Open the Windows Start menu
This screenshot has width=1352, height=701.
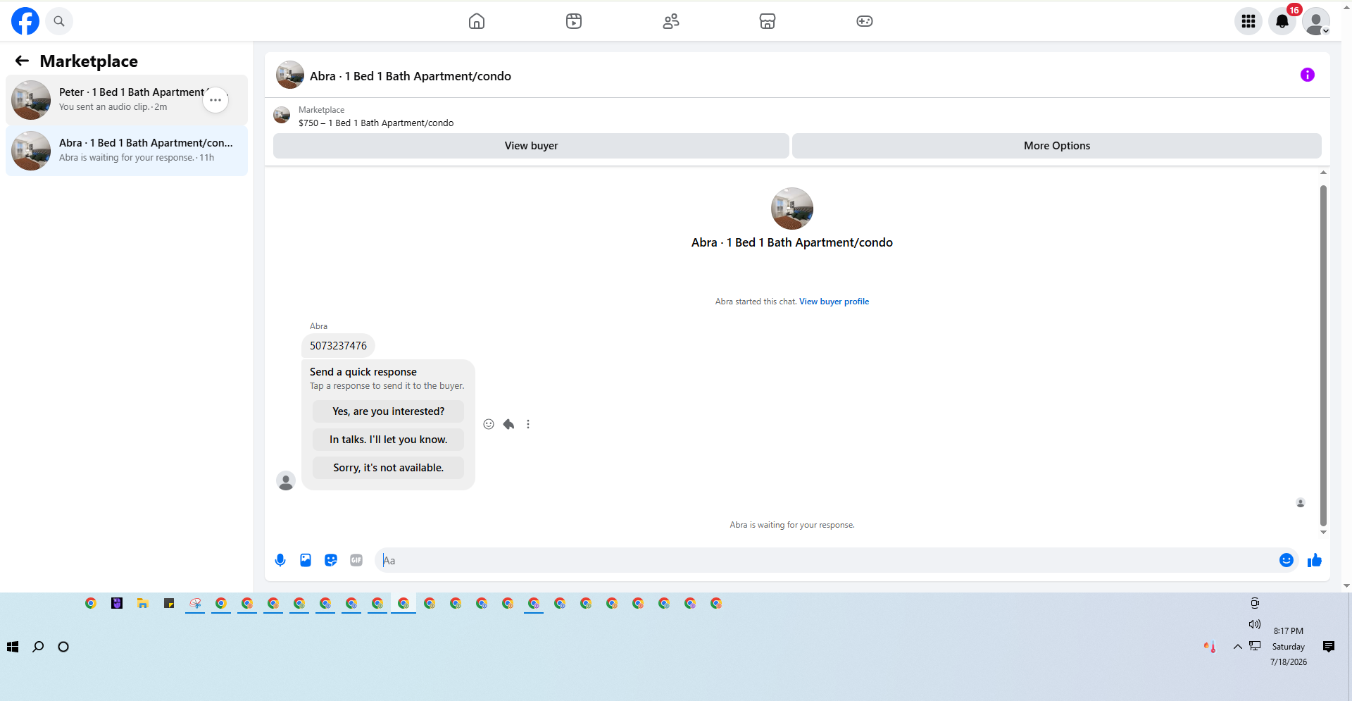coord(13,647)
